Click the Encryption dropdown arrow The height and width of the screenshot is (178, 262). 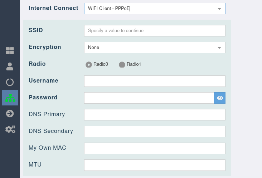coord(219,48)
